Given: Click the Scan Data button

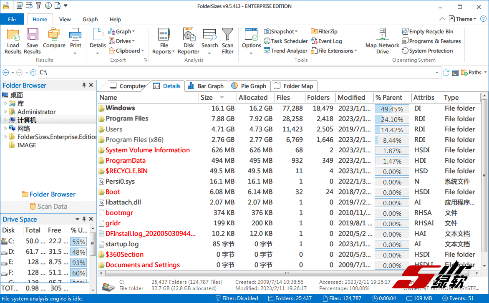Looking at the screenshot, I should [48, 206].
